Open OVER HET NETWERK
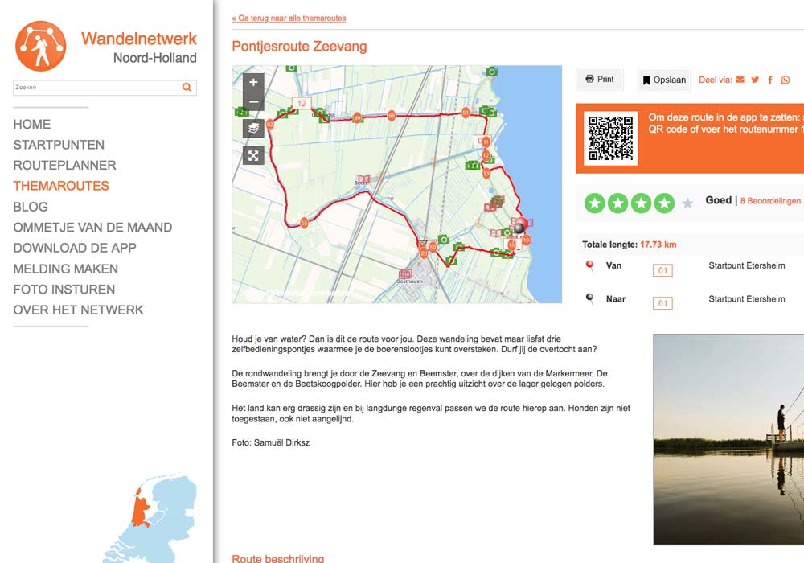The width and height of the screenshot is (804, 563). click(x=79, y=310)
